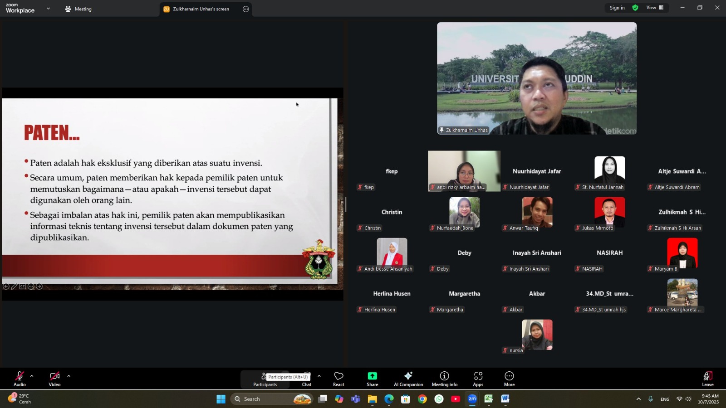Open the React emoji menu

point(338,379)
